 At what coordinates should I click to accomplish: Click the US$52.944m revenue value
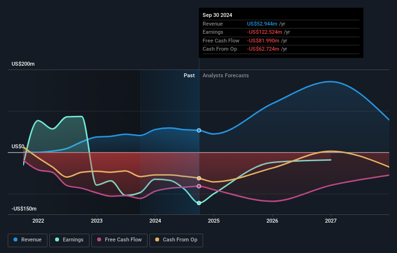tap(262, 24)
